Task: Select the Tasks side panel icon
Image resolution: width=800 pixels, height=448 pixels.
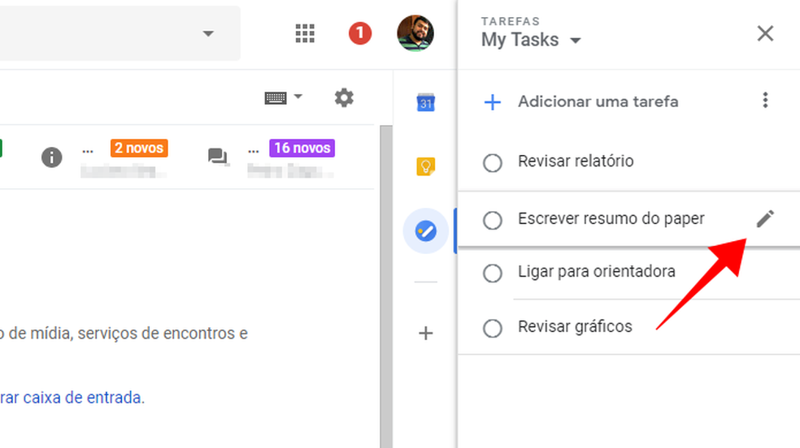Action: pos(426,232)
